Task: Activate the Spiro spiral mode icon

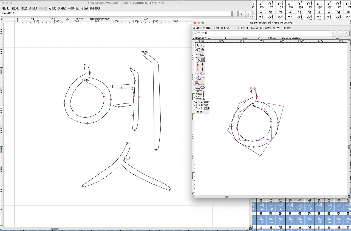Action: (202, 59)
